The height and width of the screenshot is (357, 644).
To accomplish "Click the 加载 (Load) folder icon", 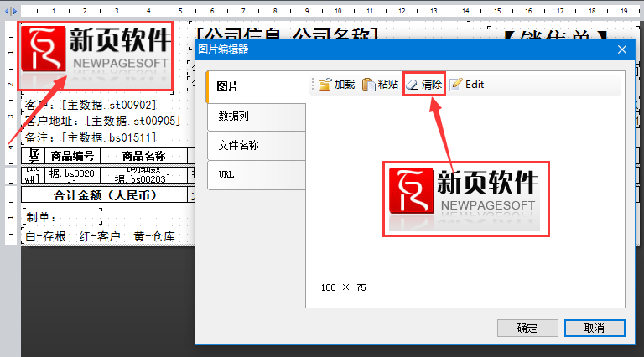I will [324, 85].
